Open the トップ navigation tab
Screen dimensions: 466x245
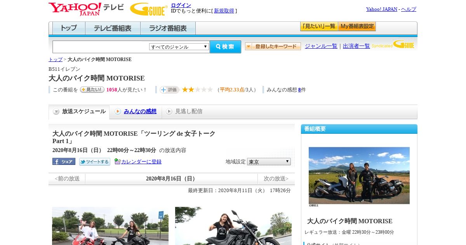[x=69, y=28]
